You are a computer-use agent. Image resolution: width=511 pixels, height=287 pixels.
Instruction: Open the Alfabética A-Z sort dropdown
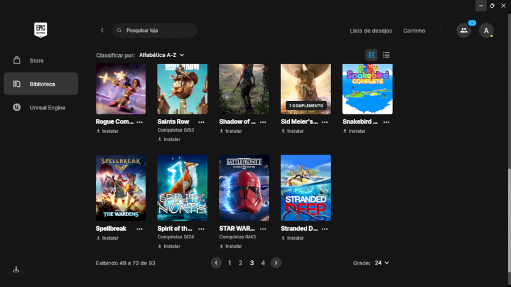coord(162,55)
